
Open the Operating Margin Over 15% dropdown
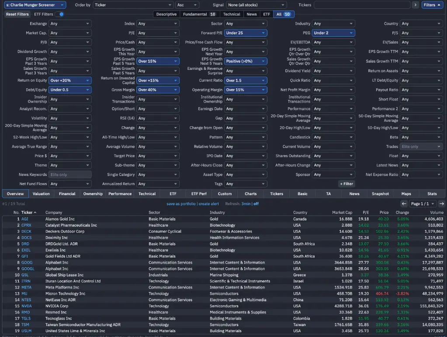[246, 90]
